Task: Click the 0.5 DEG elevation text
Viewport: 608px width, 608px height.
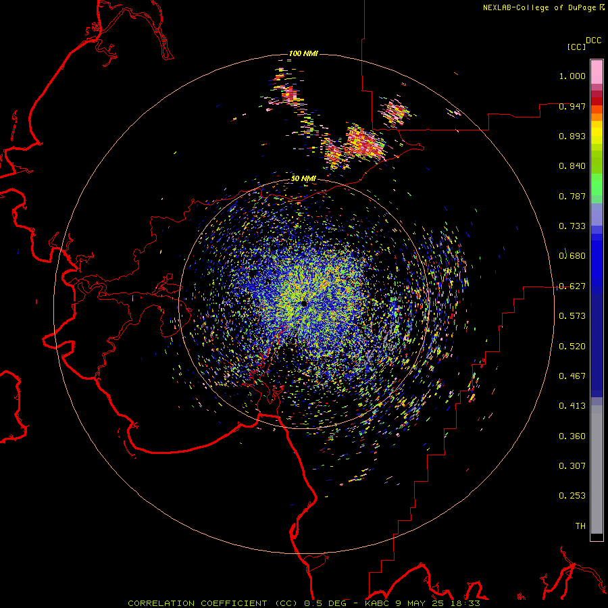Action: coord(325,603)
